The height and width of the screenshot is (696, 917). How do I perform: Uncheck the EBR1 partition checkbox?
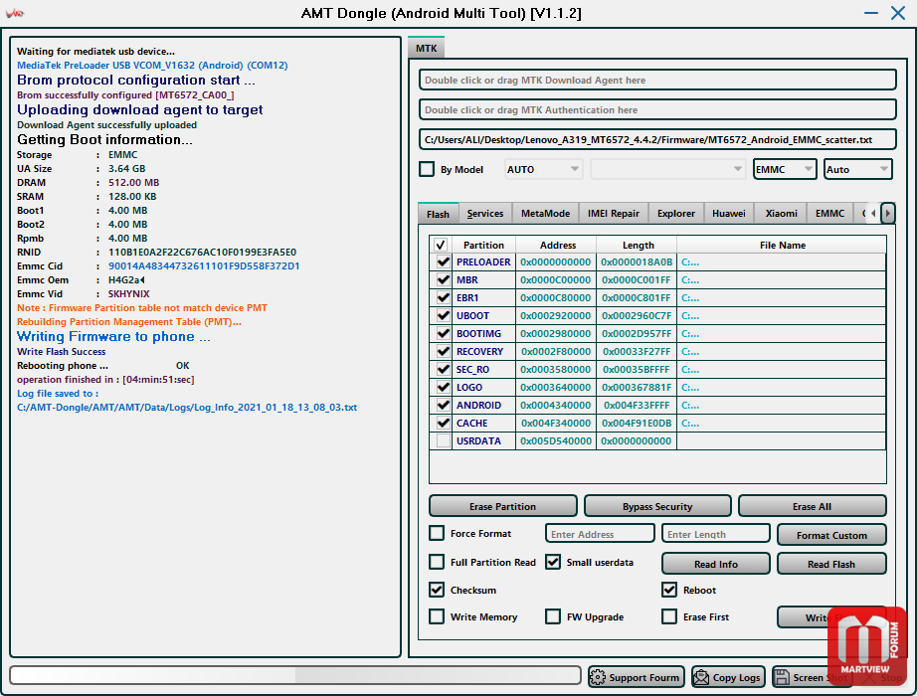(444, 297)
